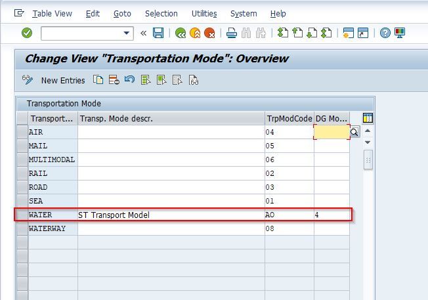Click the New Entries button
Image resolution: width=428 pixels, height=300 pixels.
click(x=63, y=81)
